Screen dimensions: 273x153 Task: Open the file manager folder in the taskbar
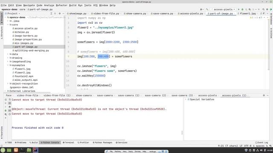[29, 150]
